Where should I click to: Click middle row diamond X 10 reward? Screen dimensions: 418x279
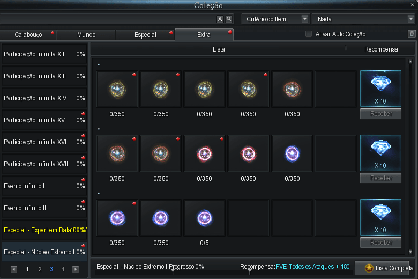(380, 153)
